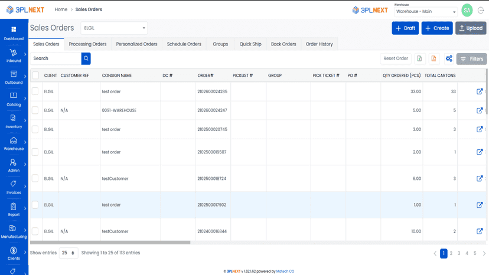Click the SA user avatar
Screen dimensions: 489x275
[x=467, y=10]
